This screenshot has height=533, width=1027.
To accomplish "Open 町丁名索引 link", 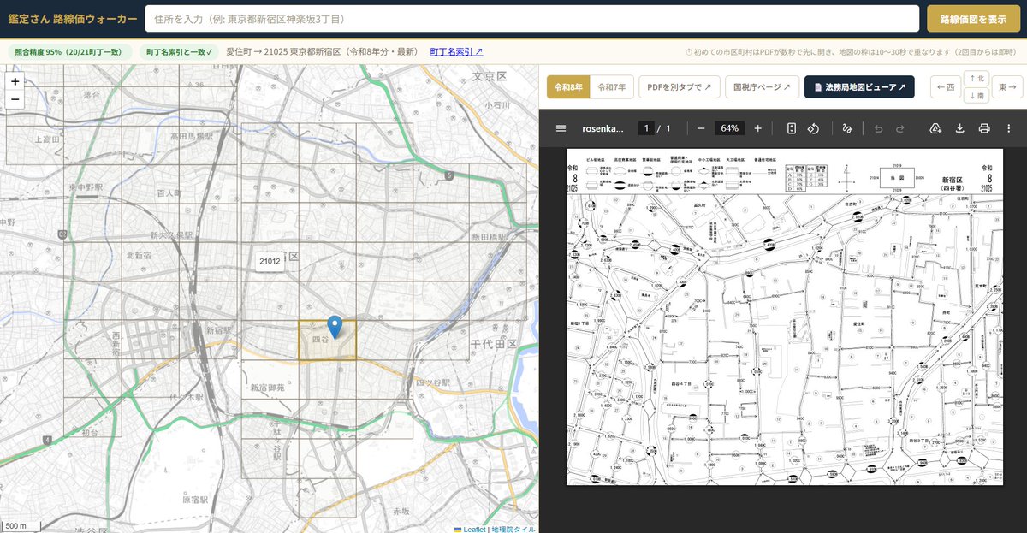I will click(456, 51).
